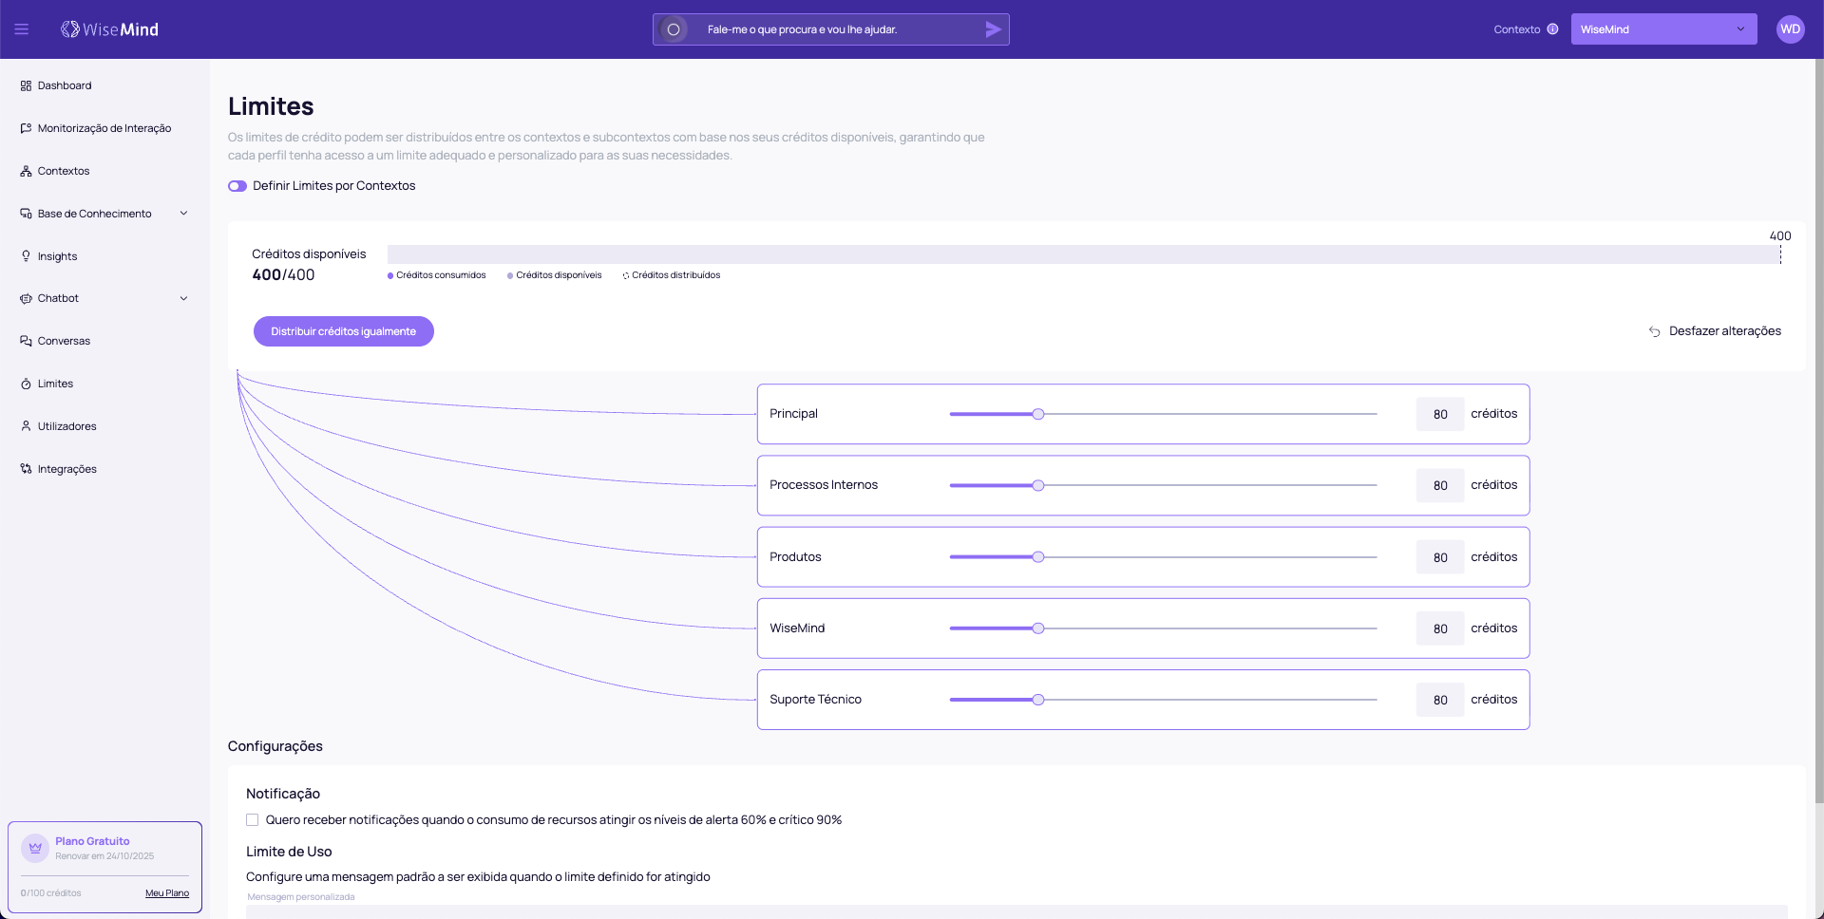Image resolution: width=1824 pixels, height=919 pixels.
Task: Click the Suporte Técnico credits input field
Action: click(x=1439, y=700)
